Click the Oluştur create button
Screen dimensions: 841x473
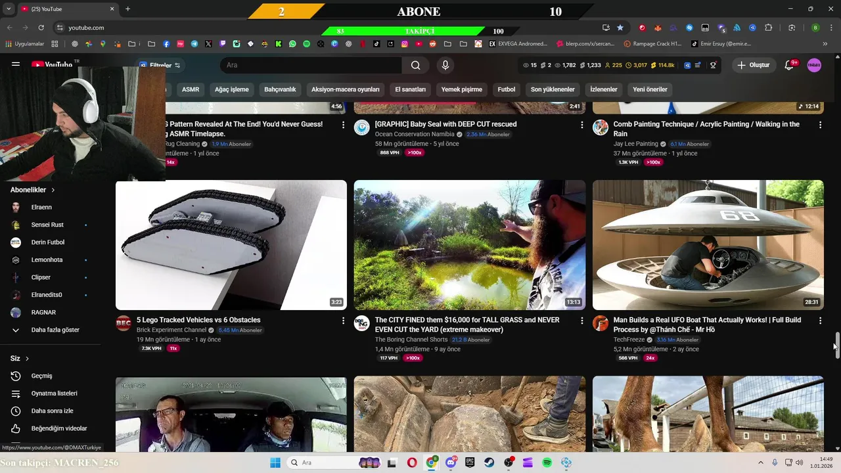[x=753, y=65]
